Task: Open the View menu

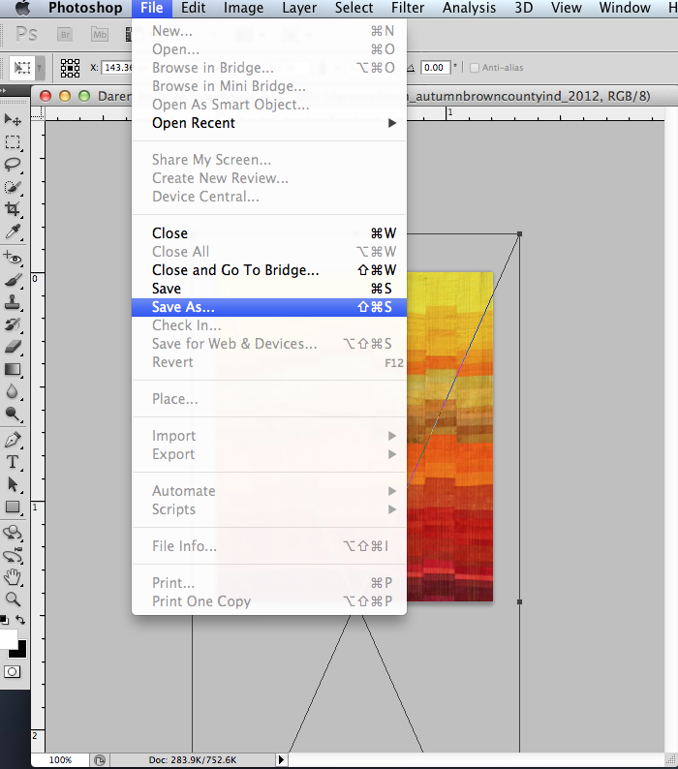Action: (567, 8)
